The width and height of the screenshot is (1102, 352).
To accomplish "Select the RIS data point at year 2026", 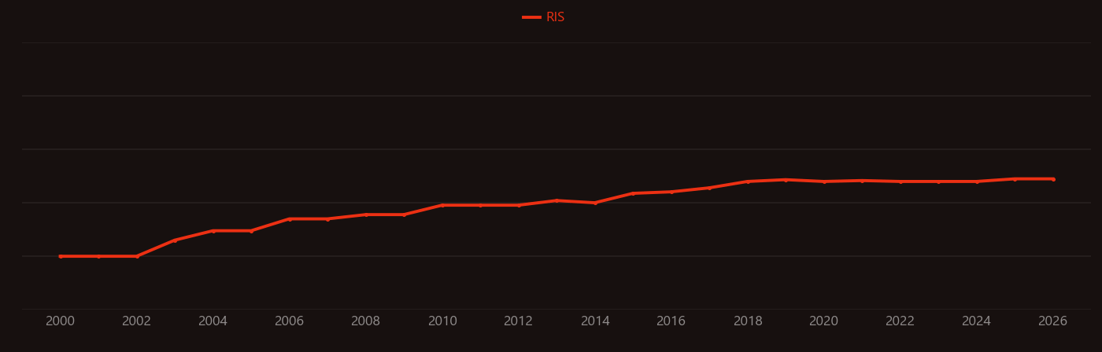I will pyautogui.click(x=1053, y=179).
